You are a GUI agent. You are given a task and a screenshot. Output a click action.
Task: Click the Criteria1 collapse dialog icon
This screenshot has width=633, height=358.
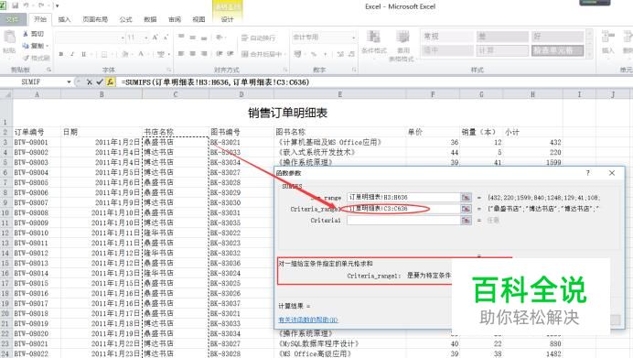(x=466, y=221)
